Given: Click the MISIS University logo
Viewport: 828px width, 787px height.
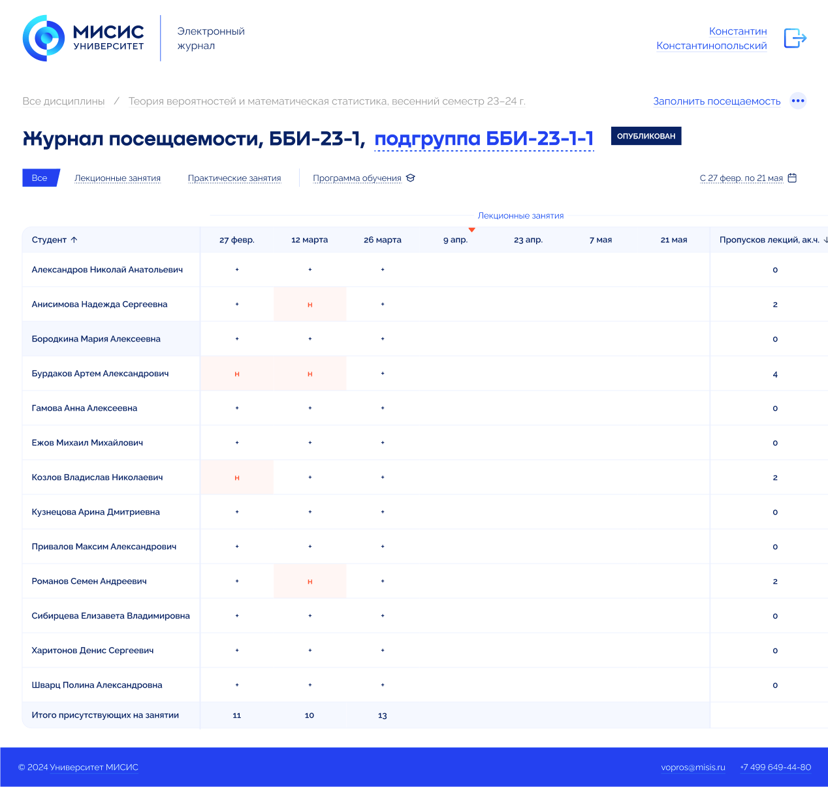Looking at the screenshot, I should click(84, 39).
